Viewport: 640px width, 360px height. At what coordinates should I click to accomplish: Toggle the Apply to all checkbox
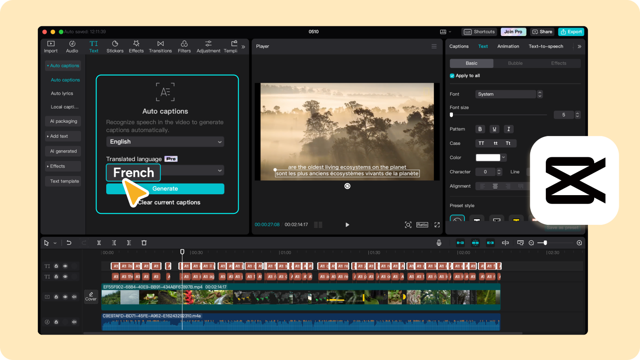[x=452, y=76]
